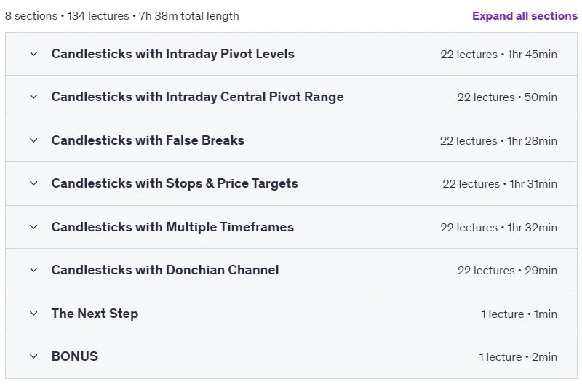Image resolution: width=582 pixels, height=387 pixels.
Task: Open Candlesticks with Donchian Channel title
Action: 165,270
